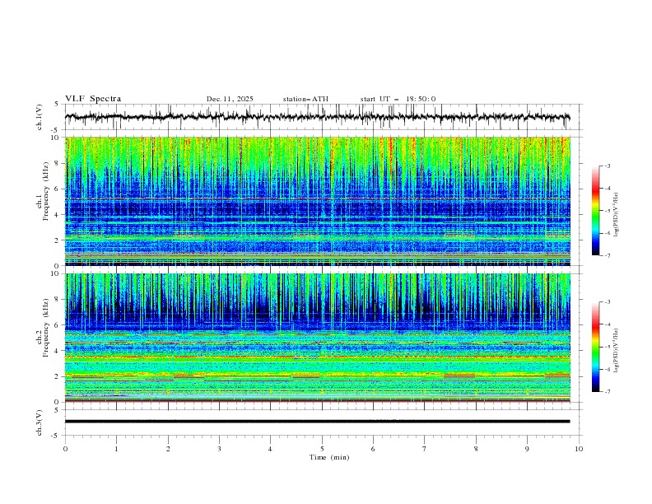Screen dimensions: 652x504
Task: Click the '-3' label on upper colorbar
Action: (x=607, y=166)
